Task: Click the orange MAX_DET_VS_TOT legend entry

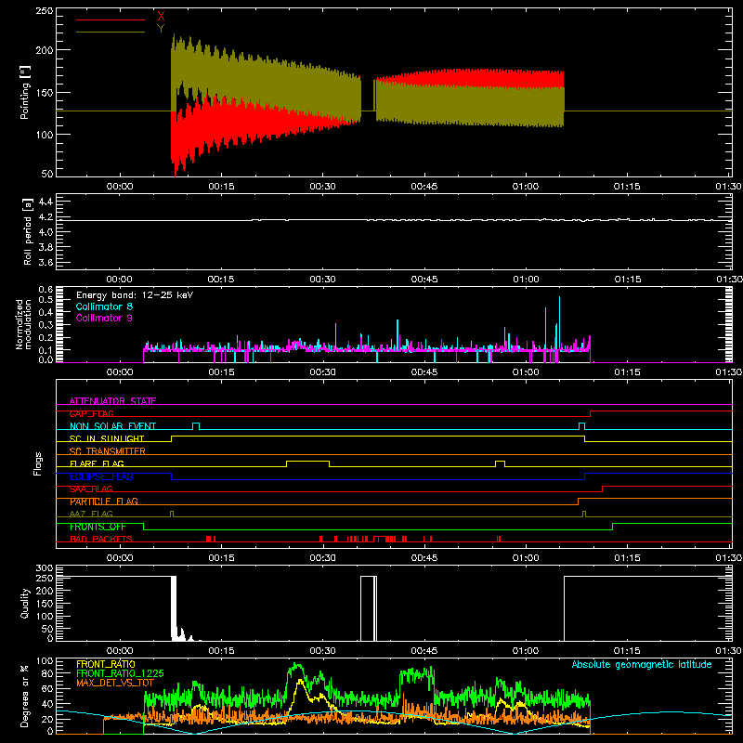Action: point(115,683)
